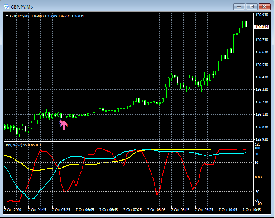Click the 7 Oct 09:25 time label
Viewport: 275px width, 218px height.
click(x=204, y=210)
